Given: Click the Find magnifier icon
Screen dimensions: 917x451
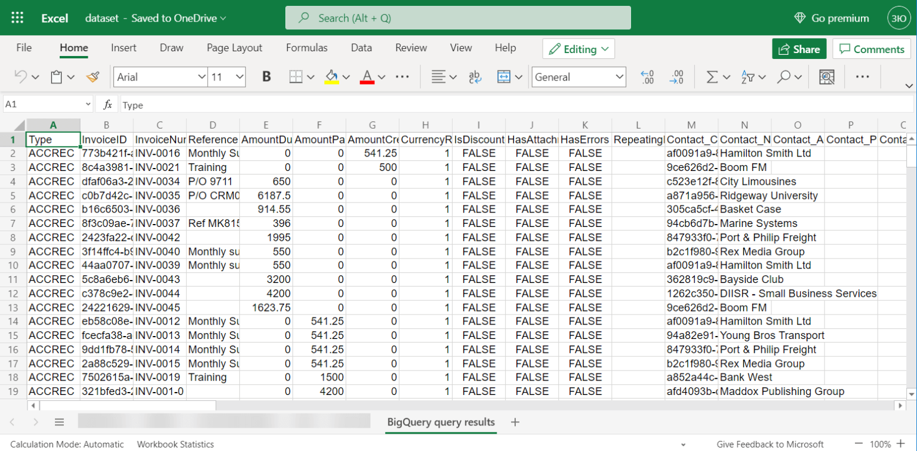Looking at the screenshot, I should tap(783, 76).
